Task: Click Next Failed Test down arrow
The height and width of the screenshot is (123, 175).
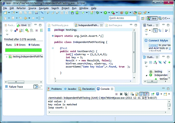Action: [x=6, y=30]
